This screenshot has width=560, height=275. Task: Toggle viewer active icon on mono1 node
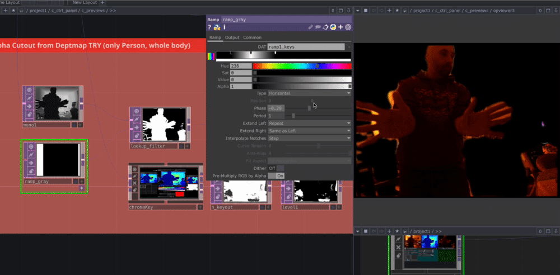[30, 90]
